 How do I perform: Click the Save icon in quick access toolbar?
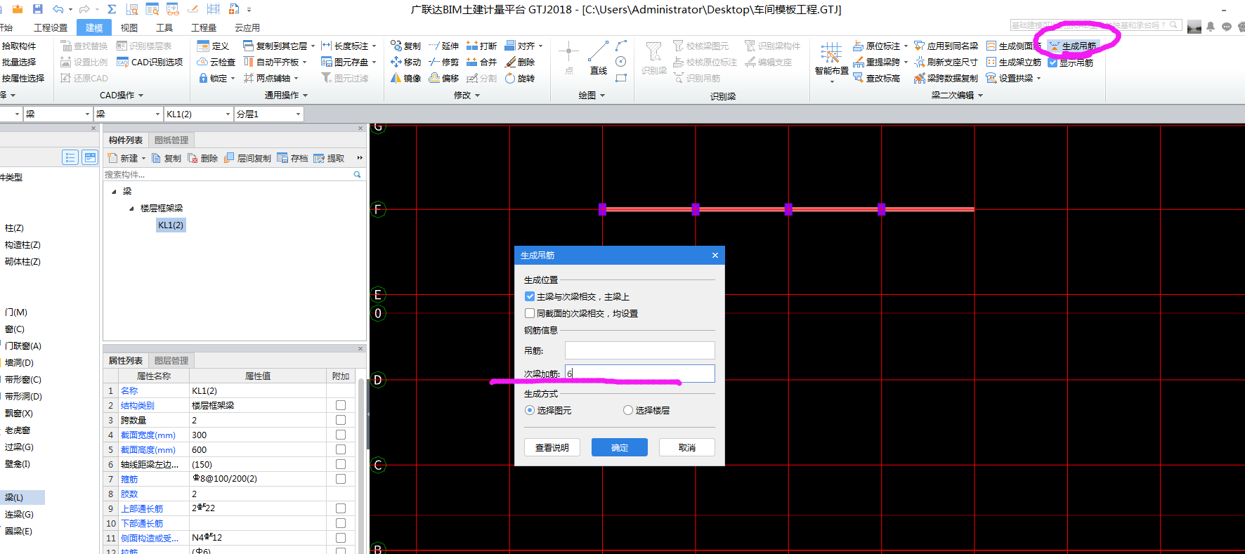coord(37,9)
